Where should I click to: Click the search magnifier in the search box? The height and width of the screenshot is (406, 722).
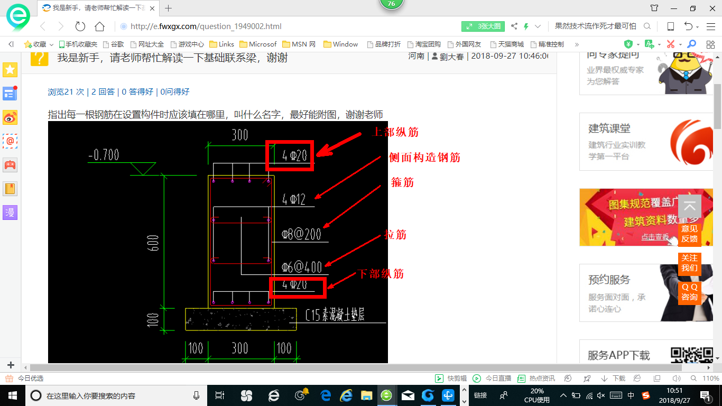[x=647, y=26]
